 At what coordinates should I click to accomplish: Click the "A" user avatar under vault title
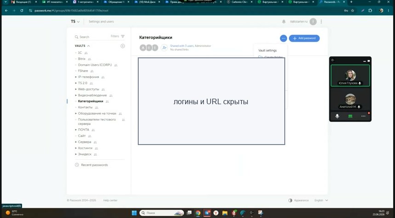[143, 48]
